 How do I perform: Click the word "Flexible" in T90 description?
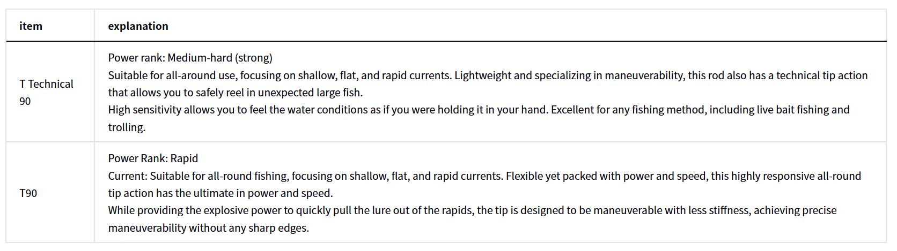coord(525,176)
